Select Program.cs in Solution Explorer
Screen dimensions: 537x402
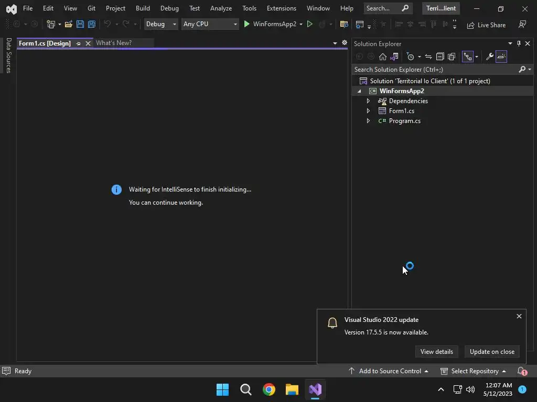[404, 121]
